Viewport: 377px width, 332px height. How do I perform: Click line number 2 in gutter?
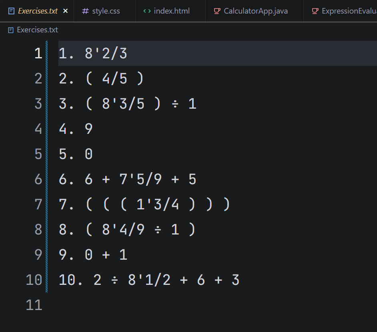pos(38,78)
